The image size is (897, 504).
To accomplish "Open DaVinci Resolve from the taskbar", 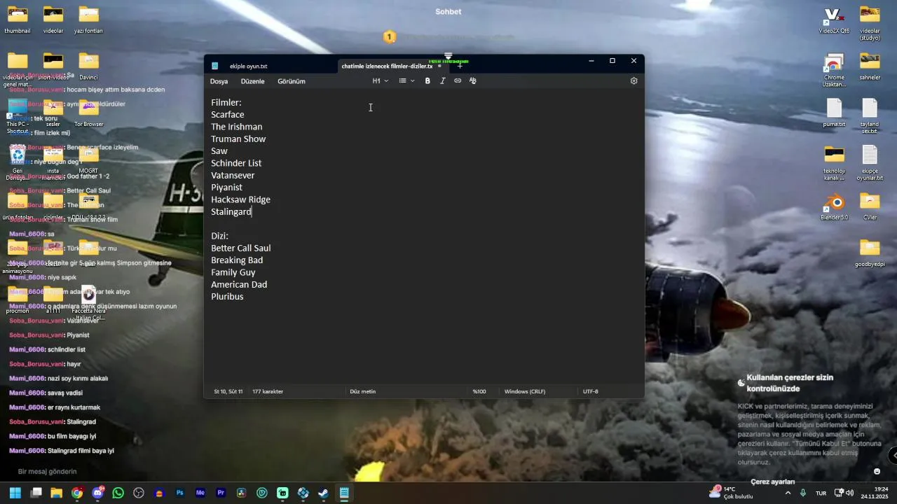I will click(242, 493).
